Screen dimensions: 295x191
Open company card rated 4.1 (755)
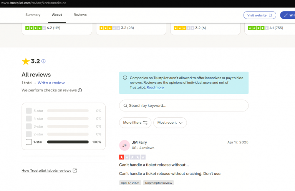pyautogui.click(x=270, y=29)
